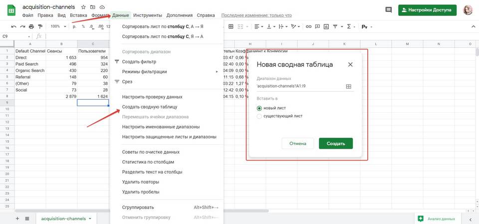Select the 'Paid Search' cell
479x224 pixels.
30,64
